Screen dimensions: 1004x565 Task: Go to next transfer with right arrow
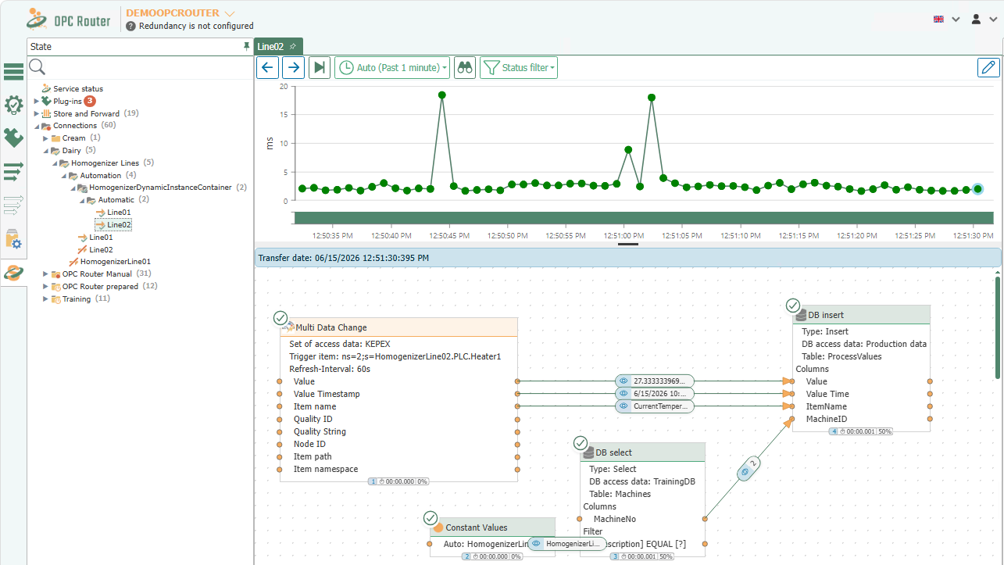point(293,68)
